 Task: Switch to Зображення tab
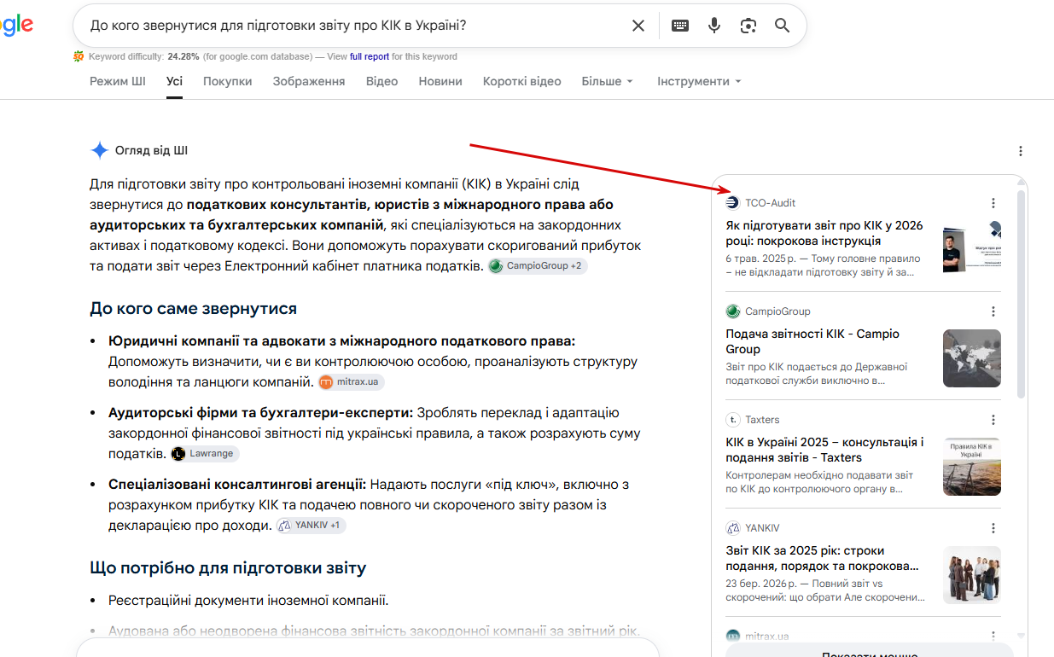[x=309, y=81]
